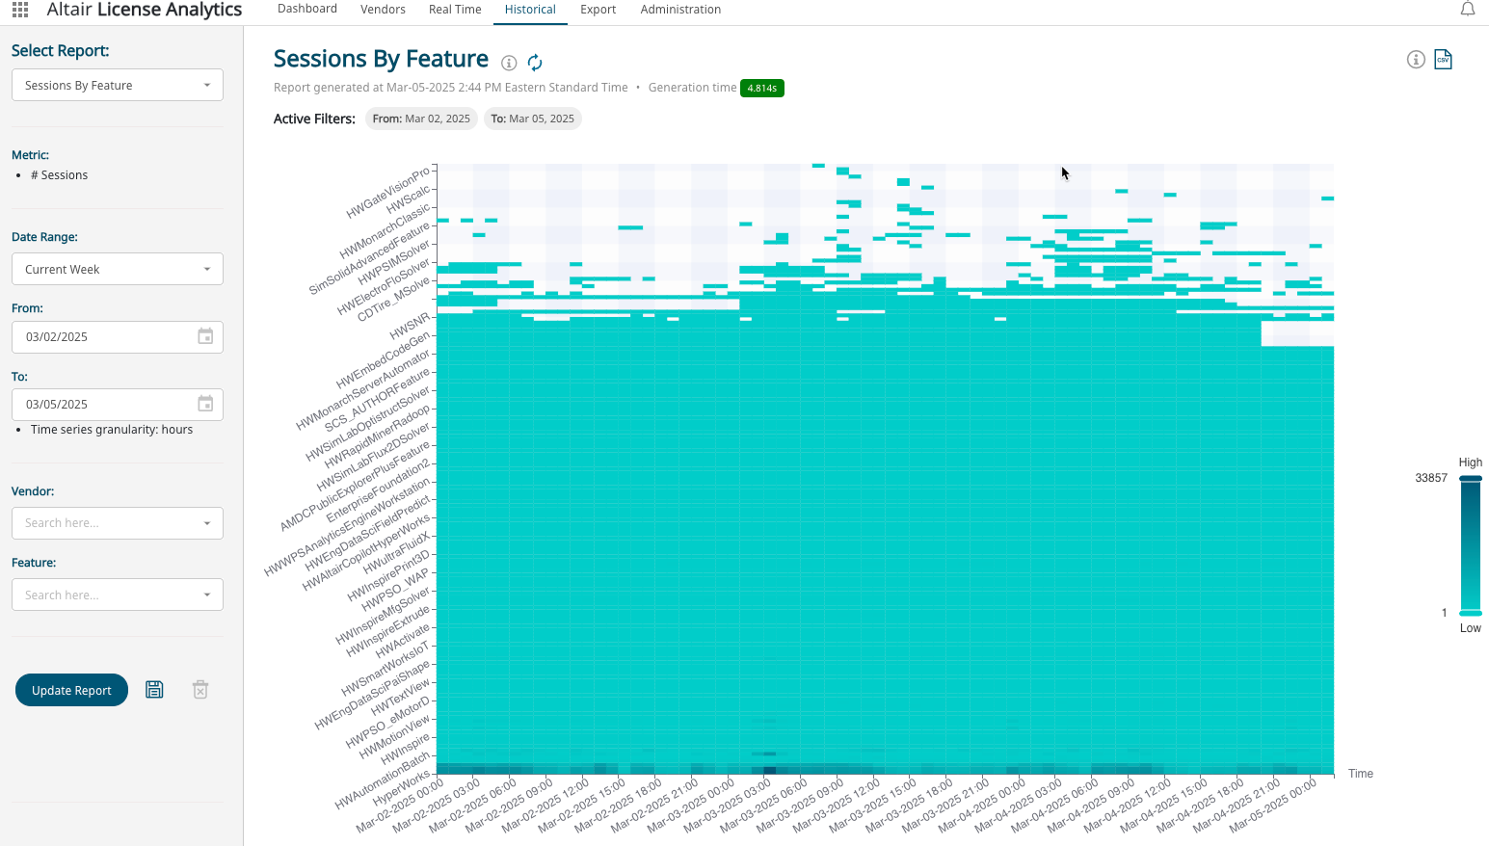Refresh the Sessions By Feature report
This screenshot has height=846, width=1489.
coord(535,63)
